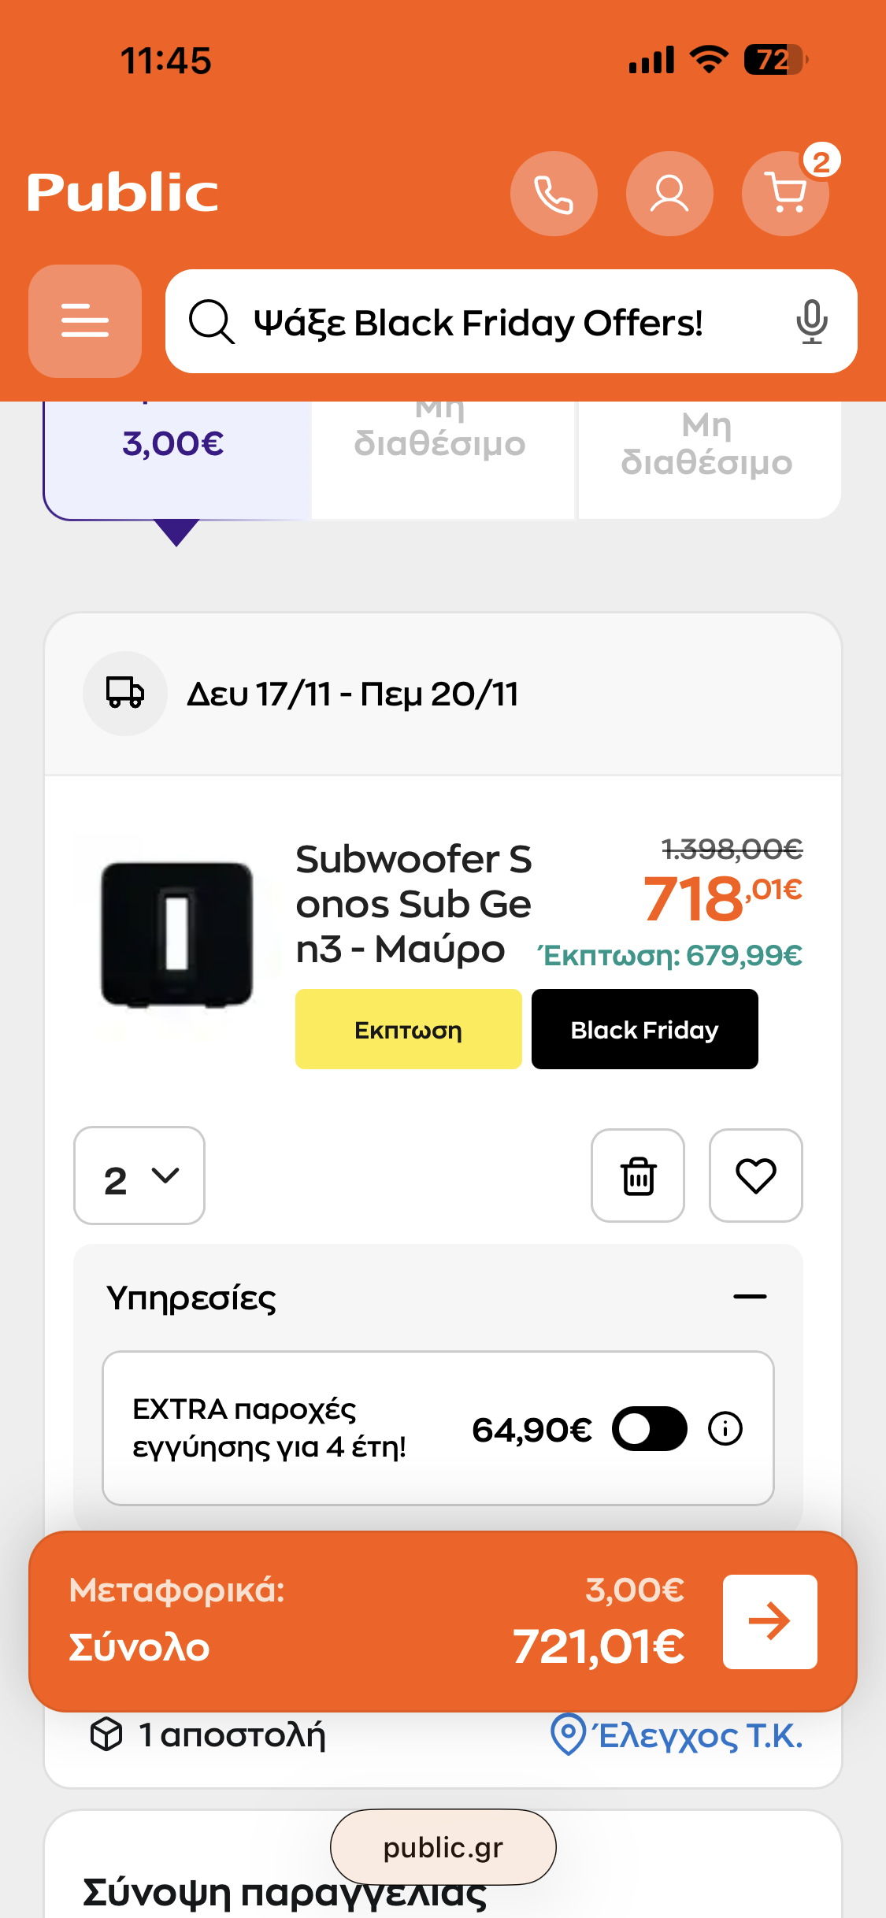The height and width of the screenshot is (1918, 886).
Task: Collapse the Υπηρεσίες section
Action: (750, 1297)
